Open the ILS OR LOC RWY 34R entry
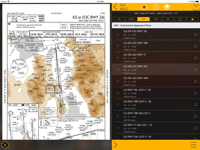 (156, 81)
